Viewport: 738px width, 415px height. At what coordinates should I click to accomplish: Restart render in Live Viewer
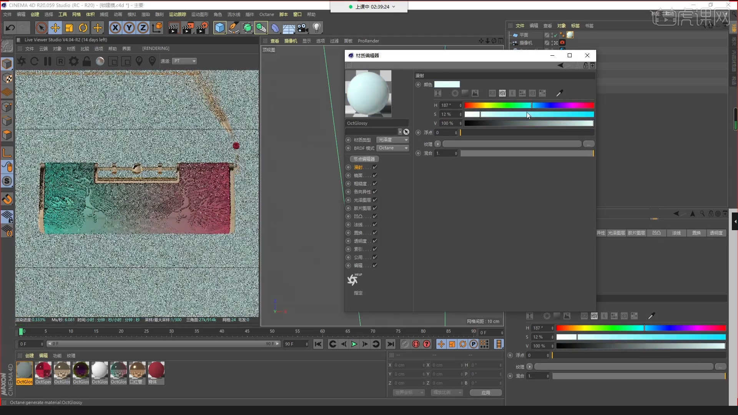coord(34,61)
